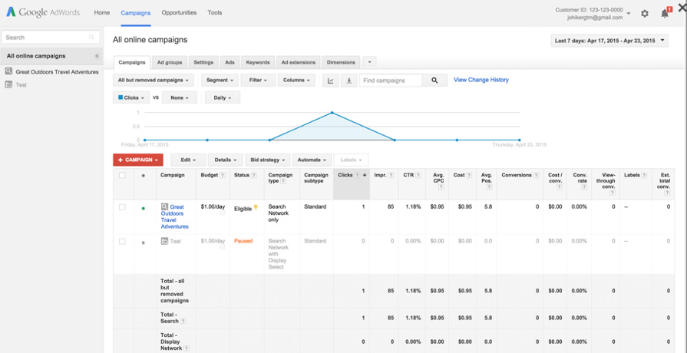Toggle the chart display icon
The height and width of the screenshot is (353, 687).
[331, 81]
